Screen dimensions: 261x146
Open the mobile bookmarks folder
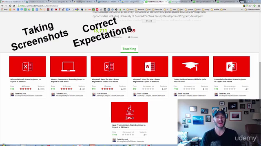point(215,9)
